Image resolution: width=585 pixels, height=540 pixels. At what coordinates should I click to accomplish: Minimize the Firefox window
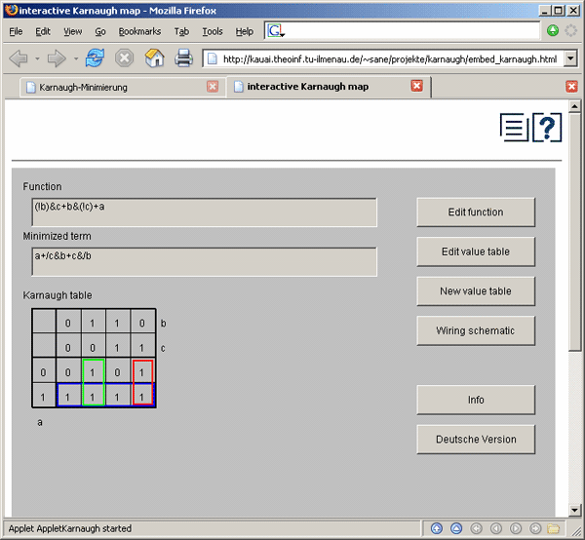[545, 11]
